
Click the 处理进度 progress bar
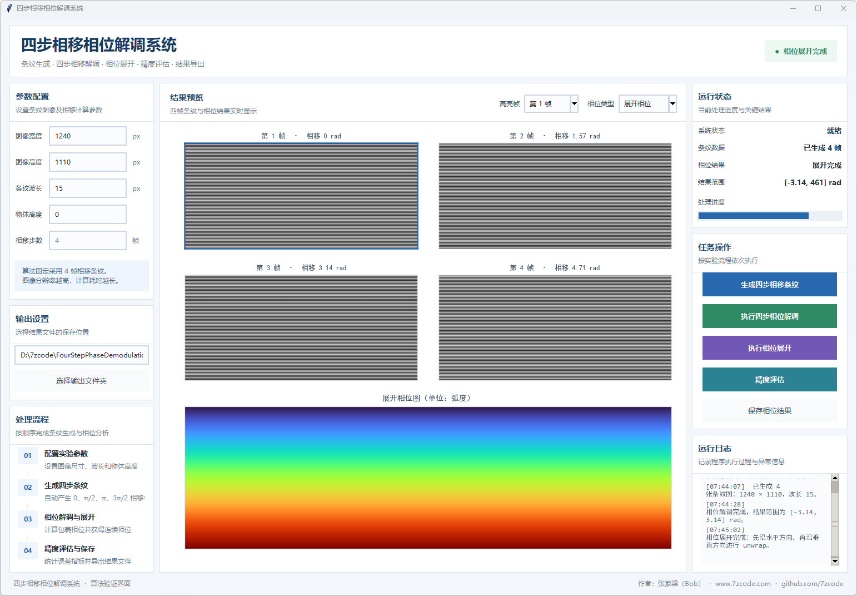click(770, 216)
